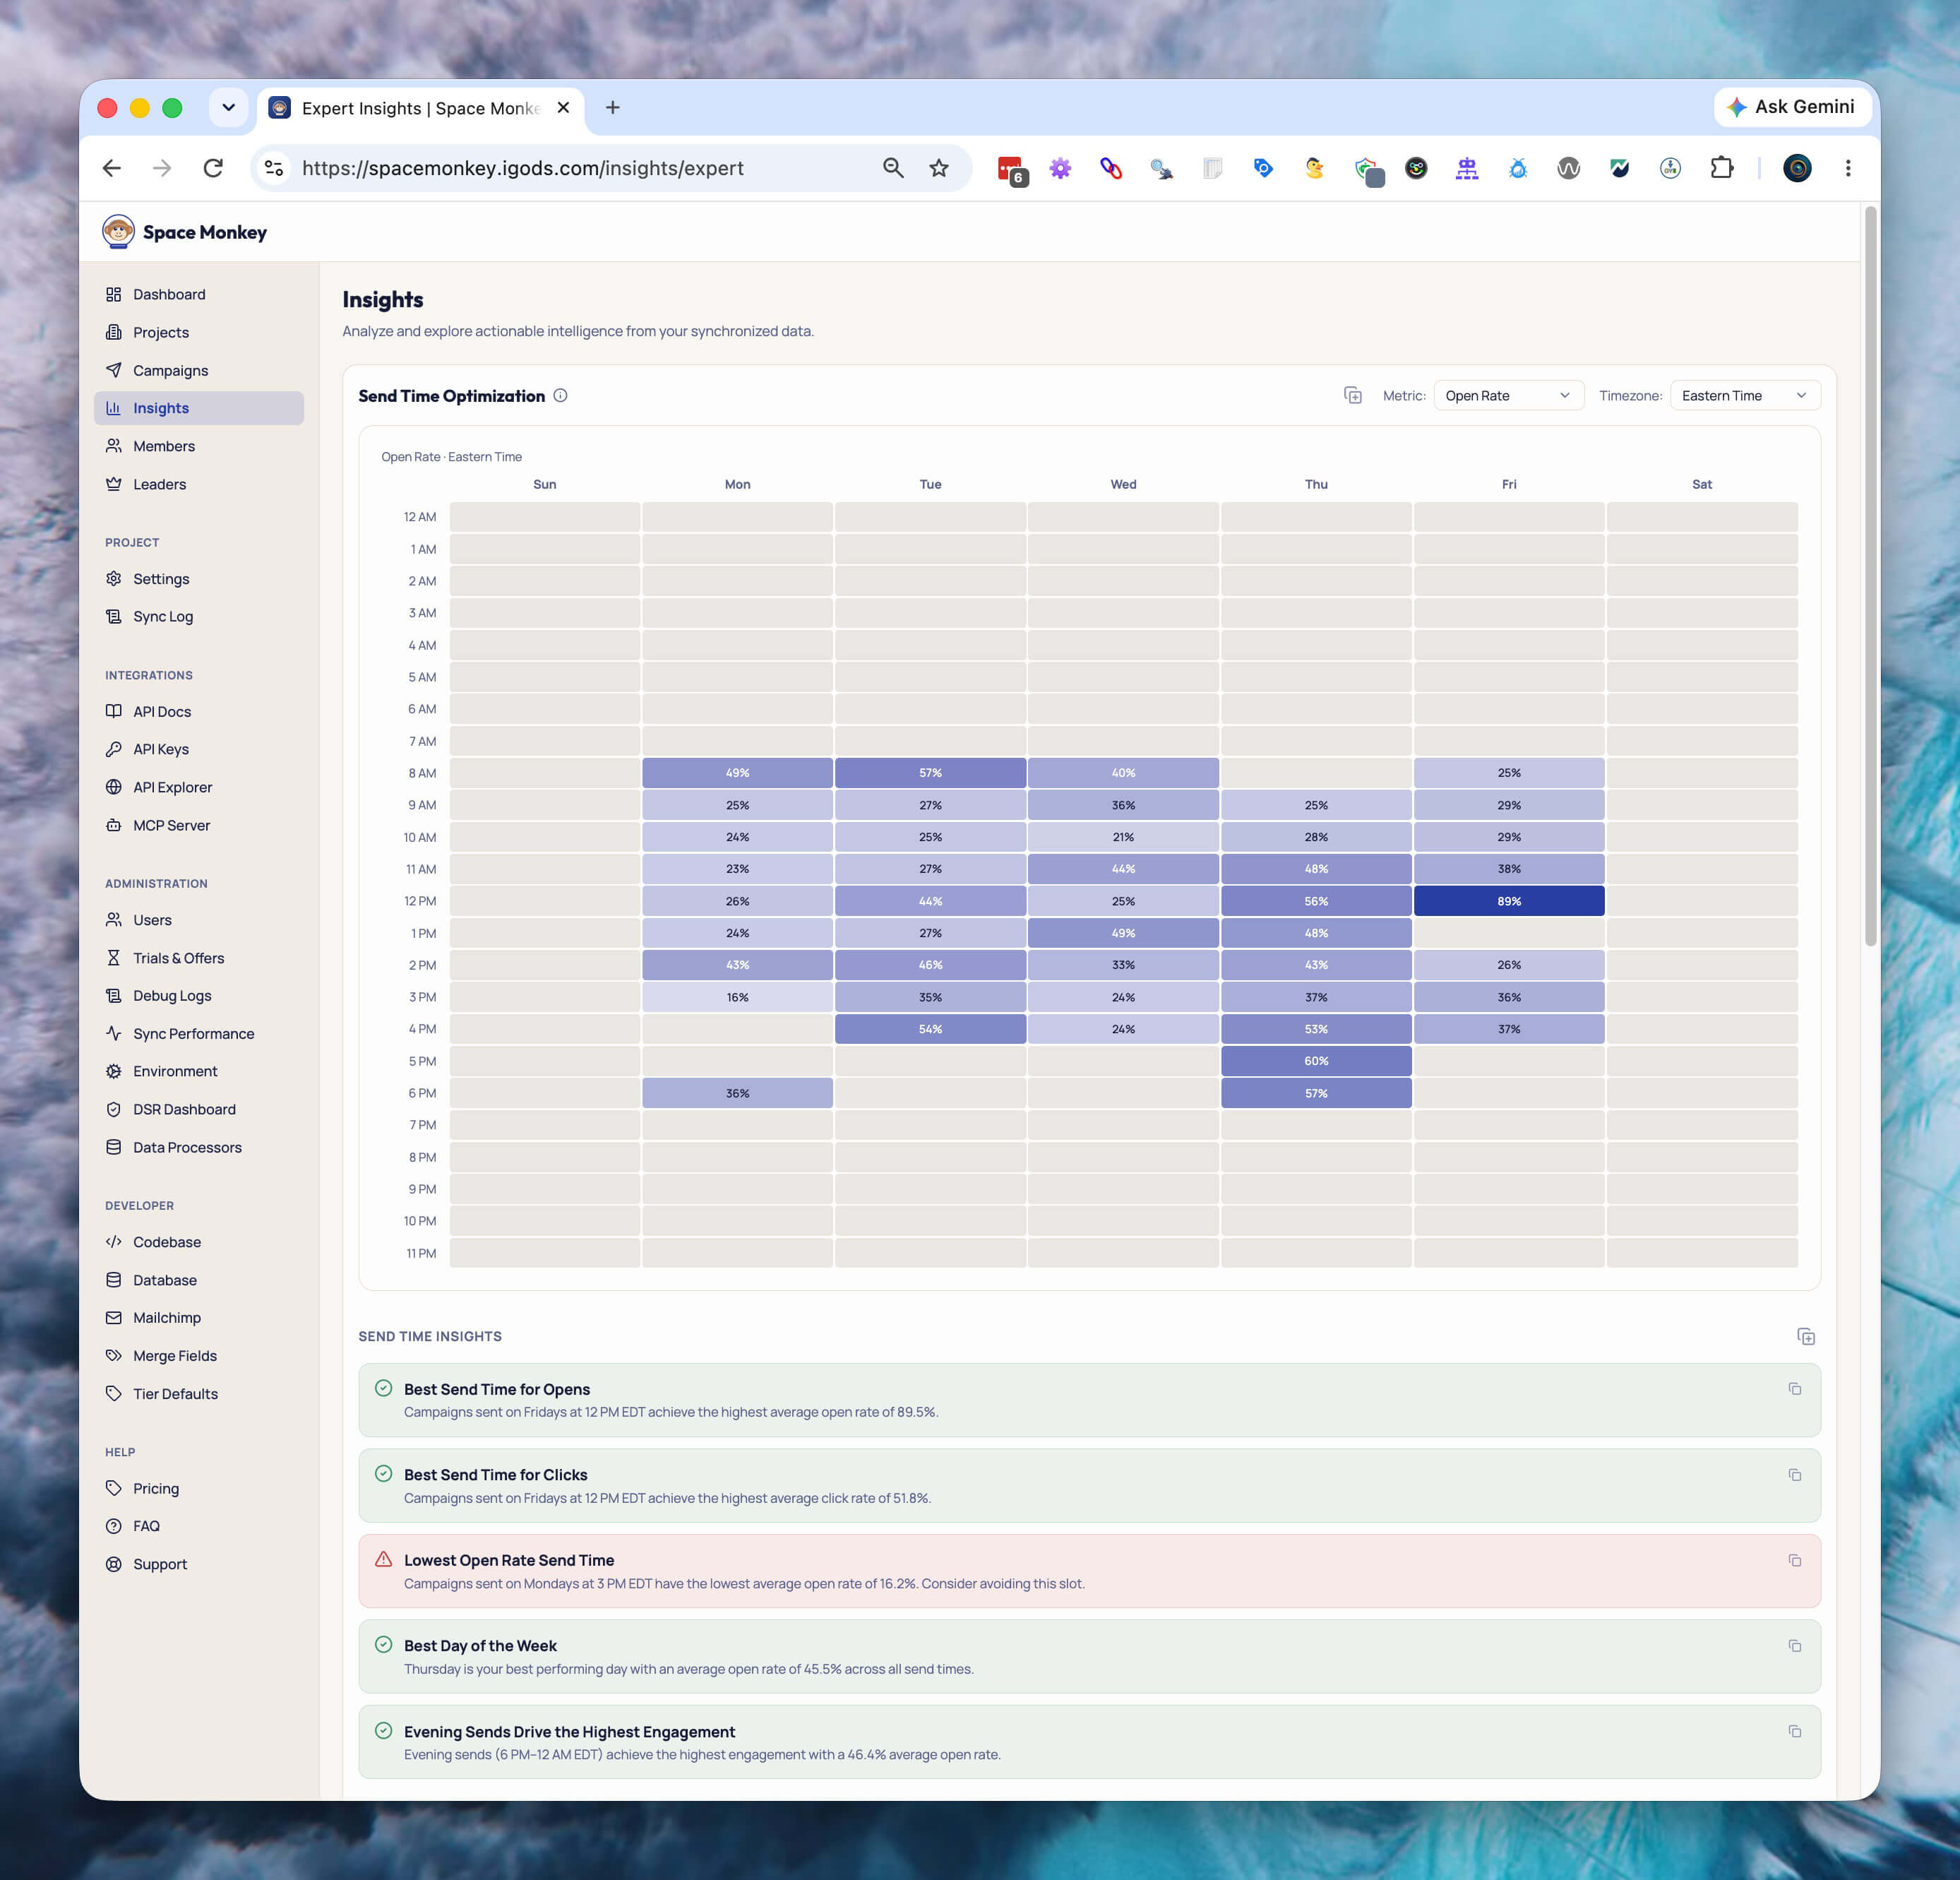The width and height of the screenshot is (1960, 1880).
Task: Click the Users icon under Administration
Action: (114, 920)
